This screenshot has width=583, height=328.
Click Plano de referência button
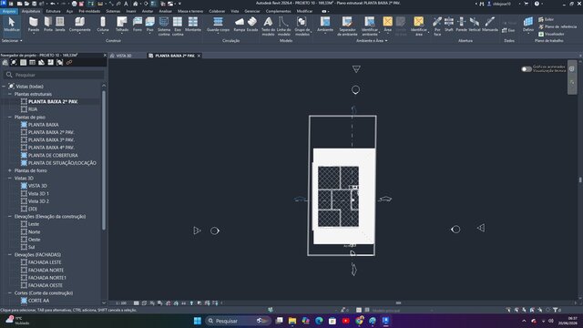pos(557,26)
